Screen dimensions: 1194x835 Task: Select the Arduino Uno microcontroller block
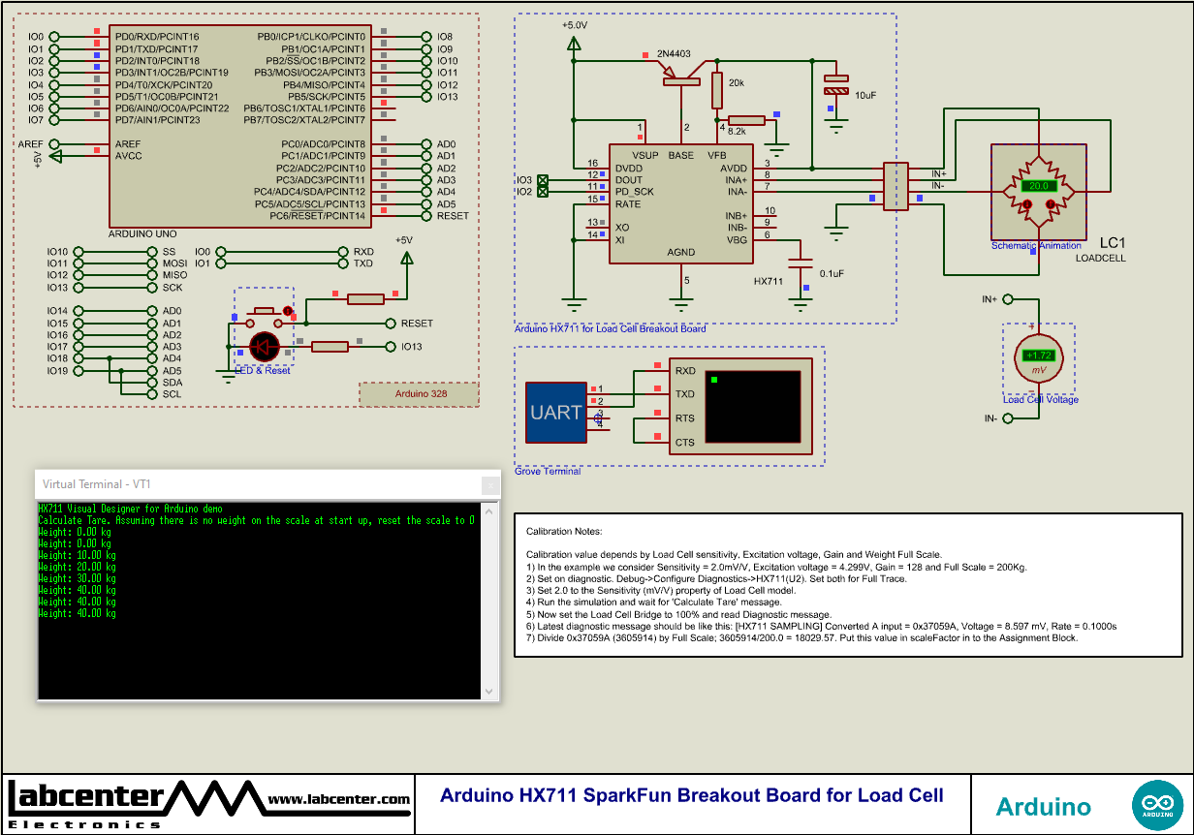(240, 126)
